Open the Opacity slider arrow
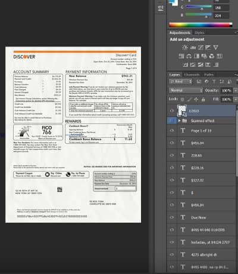Image resolution: width=238 pixels, height=274 pixels. point(236,91)
